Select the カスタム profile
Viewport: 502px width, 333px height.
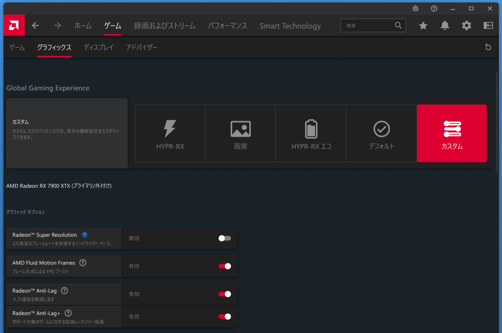(452, 133)
